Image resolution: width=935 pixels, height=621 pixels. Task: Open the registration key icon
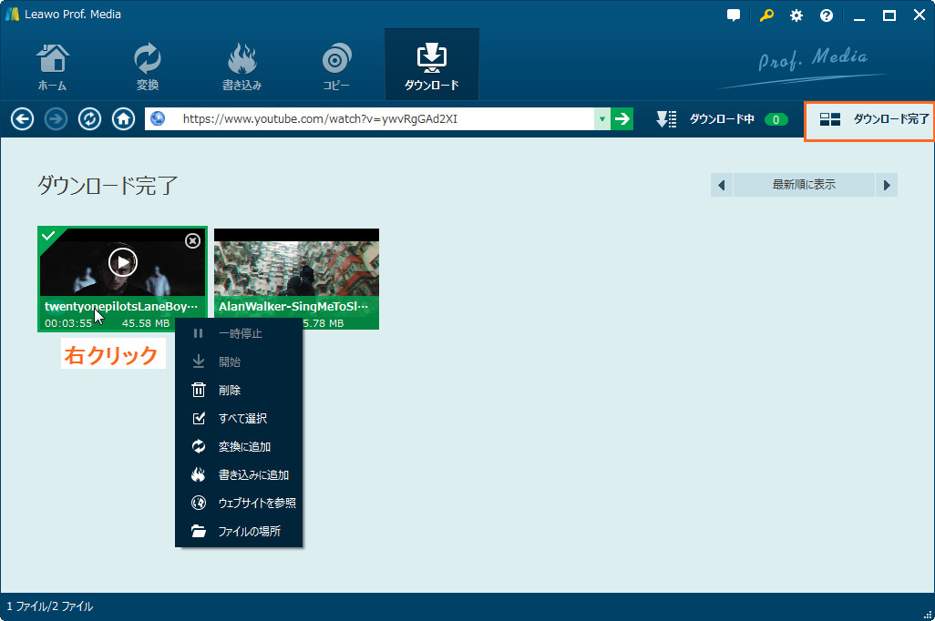(x=766, y=15)
